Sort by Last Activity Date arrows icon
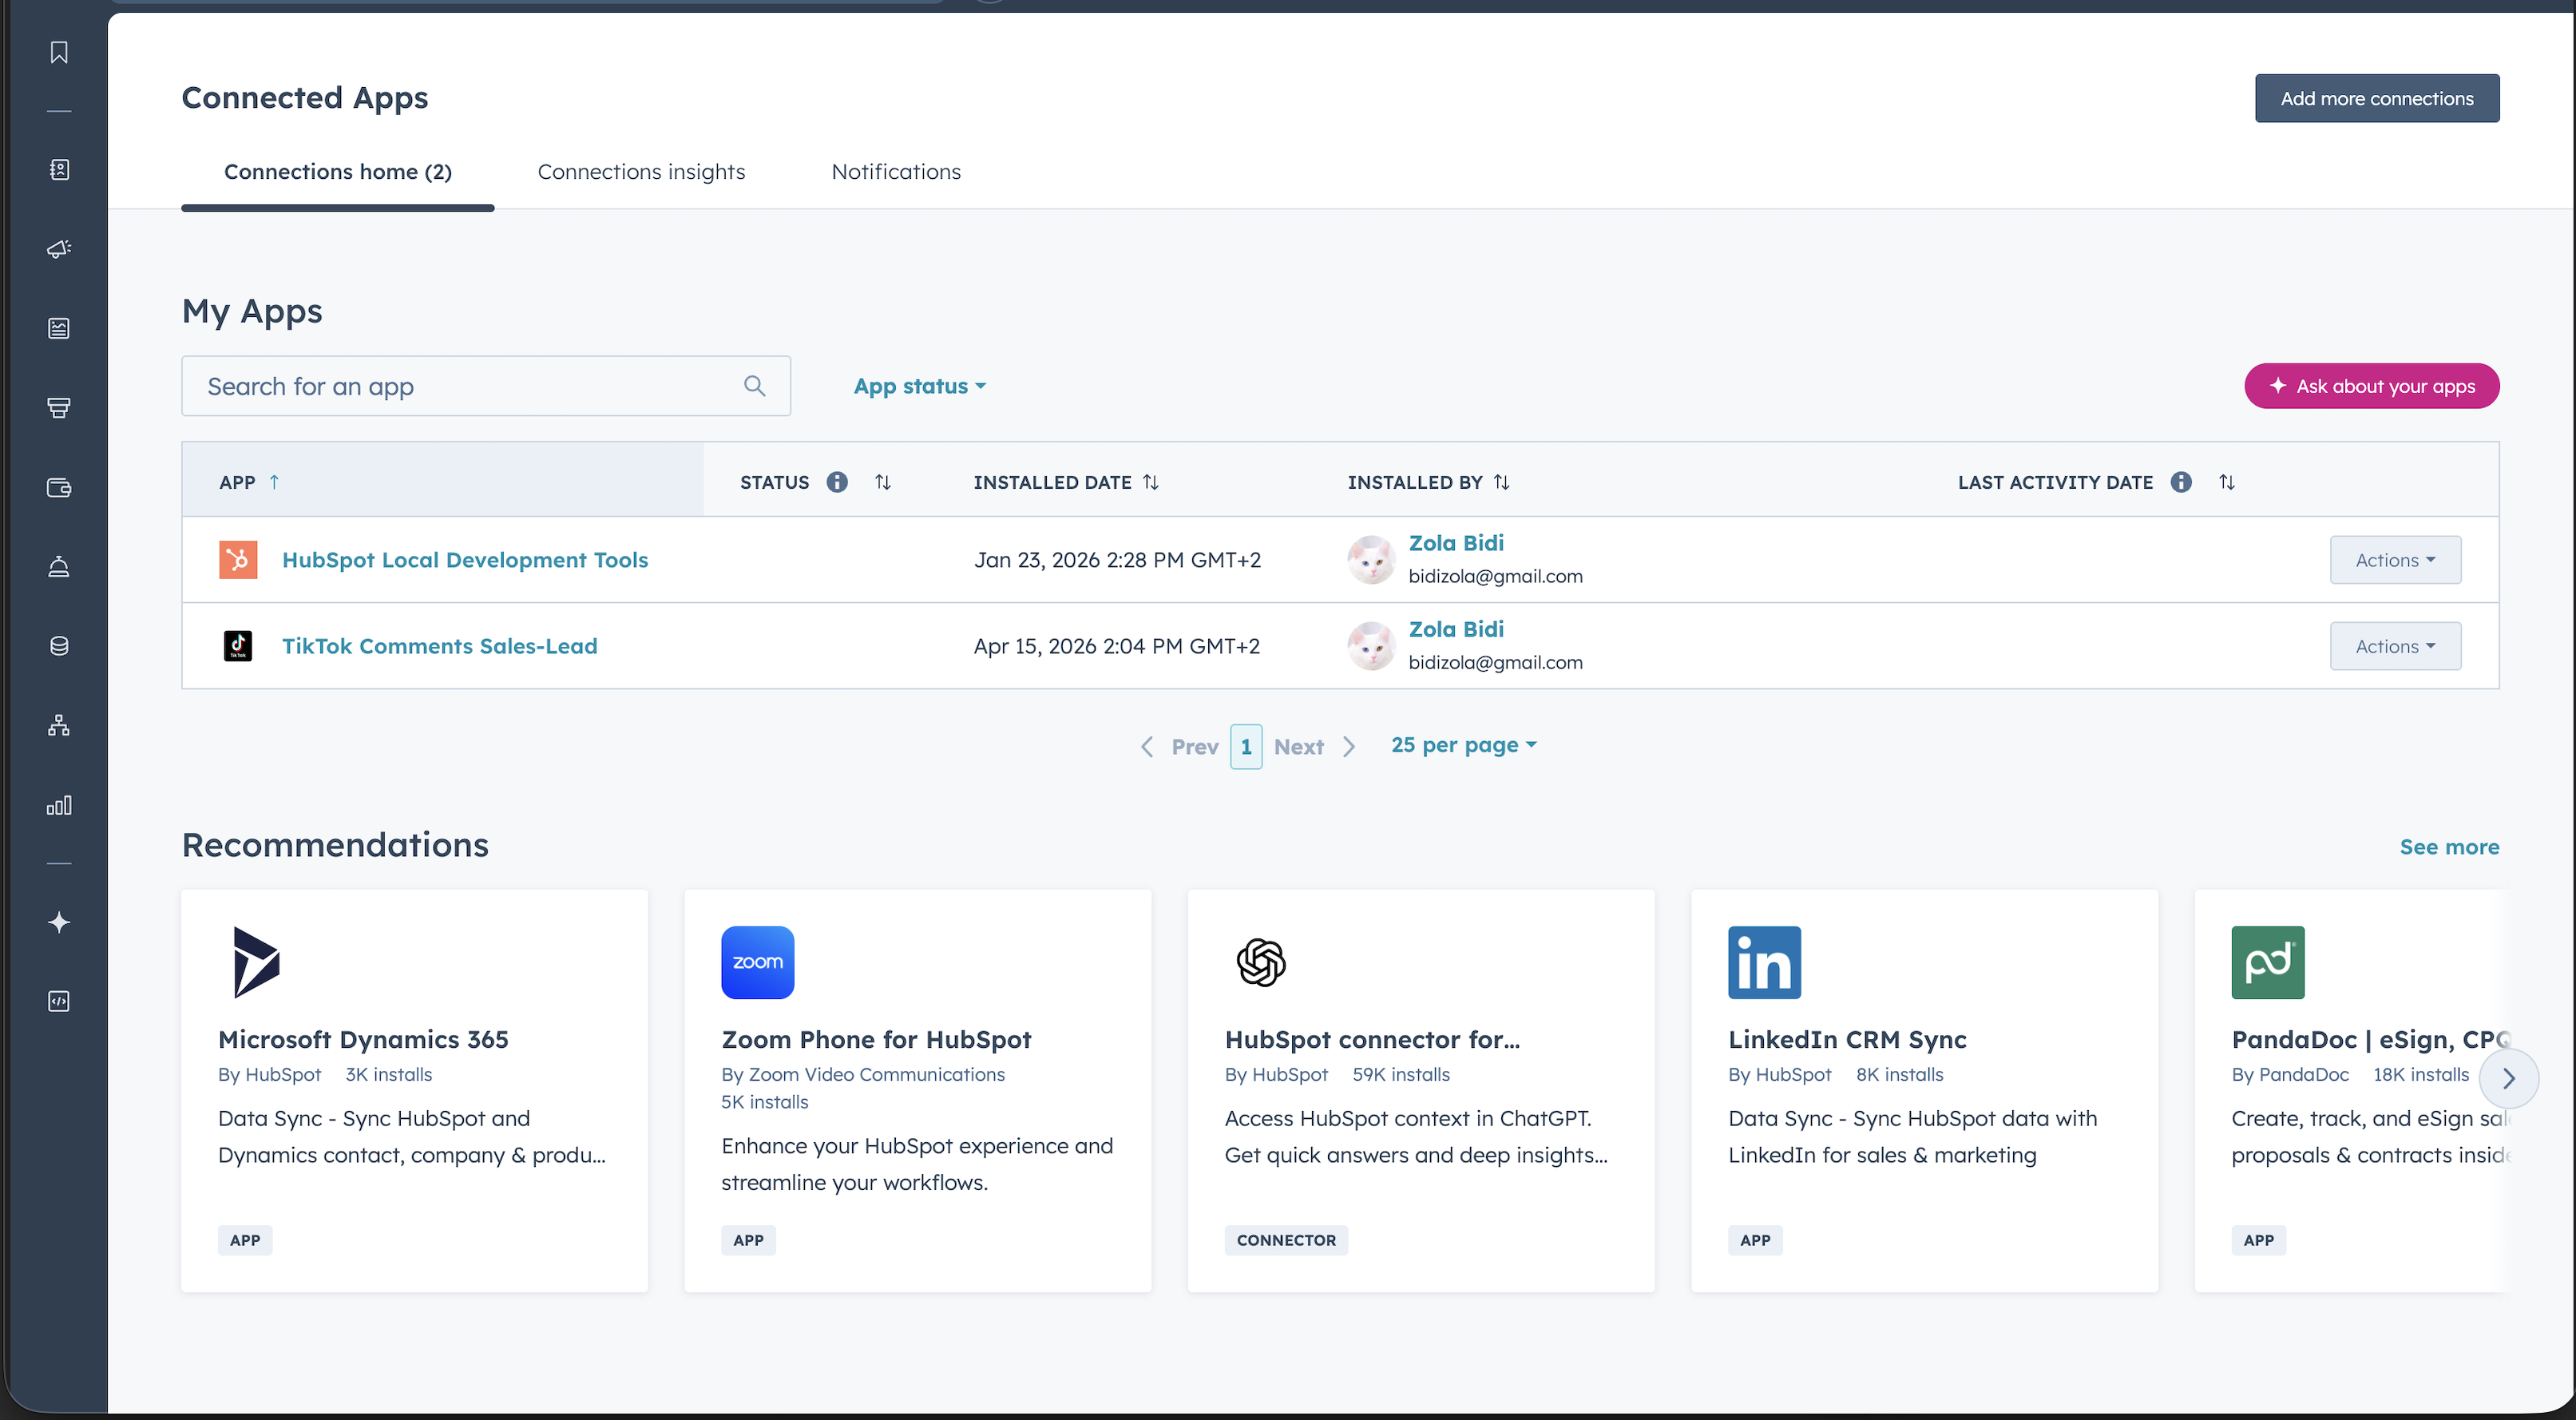 pos(2227,482)
